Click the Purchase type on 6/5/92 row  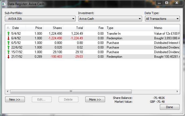point(113,43)
